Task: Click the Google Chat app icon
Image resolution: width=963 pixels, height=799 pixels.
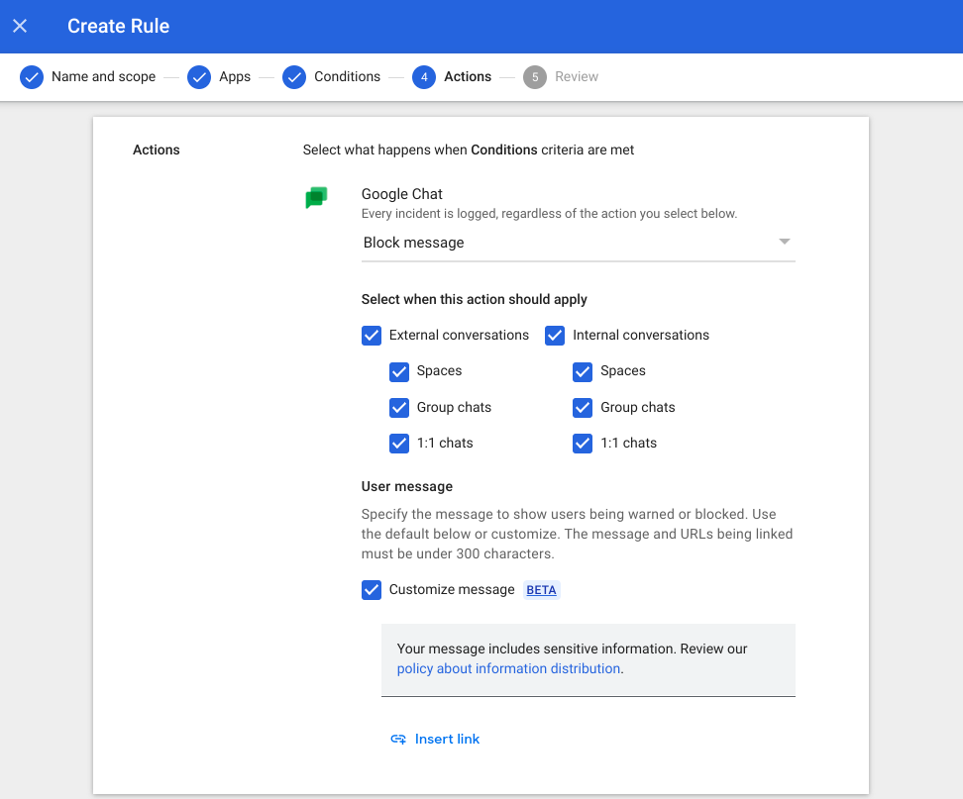Action: tap(316, 198)
